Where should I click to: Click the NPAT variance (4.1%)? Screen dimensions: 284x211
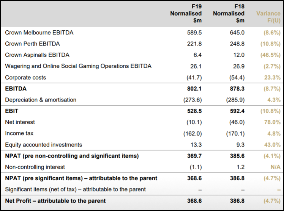point(272,156)
